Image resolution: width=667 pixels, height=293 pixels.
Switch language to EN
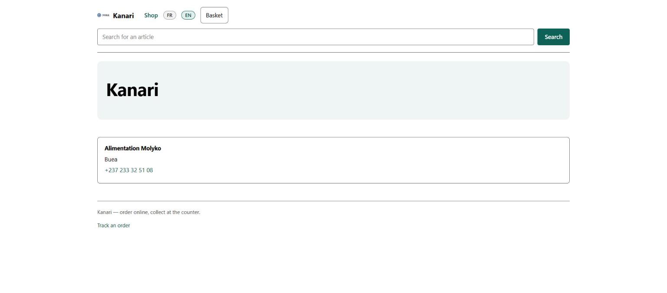(x=188, y=15)
